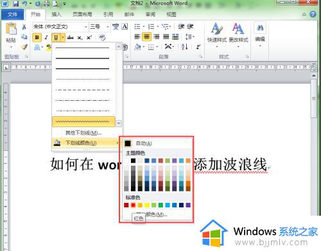This screenshot has width=321, height=251.
Task: Click the Copy icon
Action: (24, 37)
